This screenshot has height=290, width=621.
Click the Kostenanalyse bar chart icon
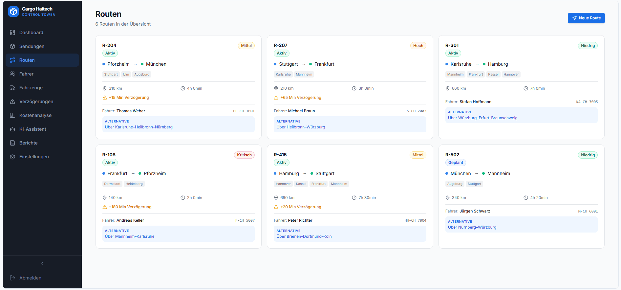tap(12, 115)
